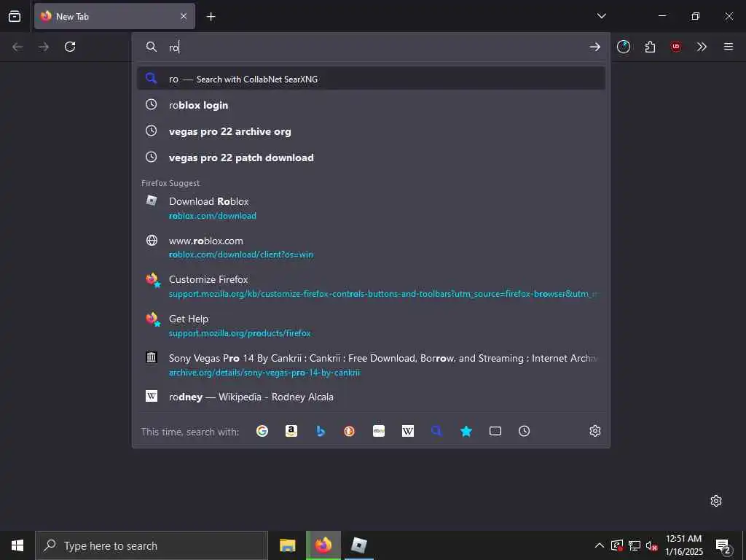Search this time with DuckDuckGo
Image resolution: width=746 pixels, height=560 pixels.
tap(349, 431)
